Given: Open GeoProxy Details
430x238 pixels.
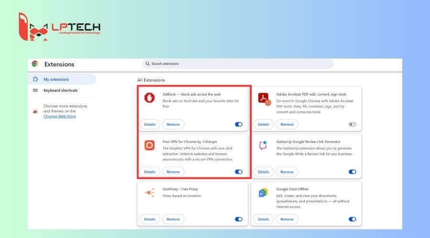Looking at the screenshot, I should (x=150, y=219).
